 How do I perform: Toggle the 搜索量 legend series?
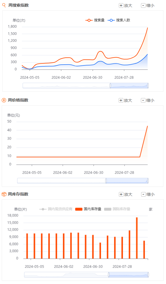95,20
